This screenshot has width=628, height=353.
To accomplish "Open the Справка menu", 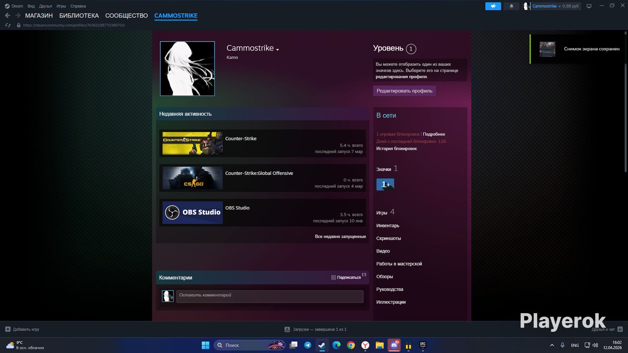I will pos(78,6).
